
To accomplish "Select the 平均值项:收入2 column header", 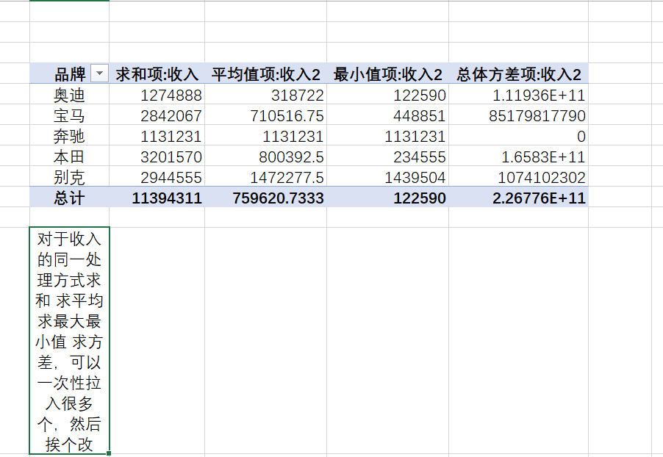I will pos(265,73).
